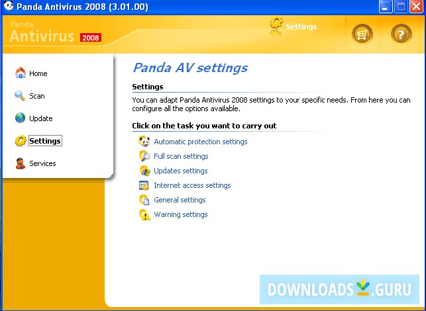Click the Warning settings exclamation icon

[x=144, y=214]
